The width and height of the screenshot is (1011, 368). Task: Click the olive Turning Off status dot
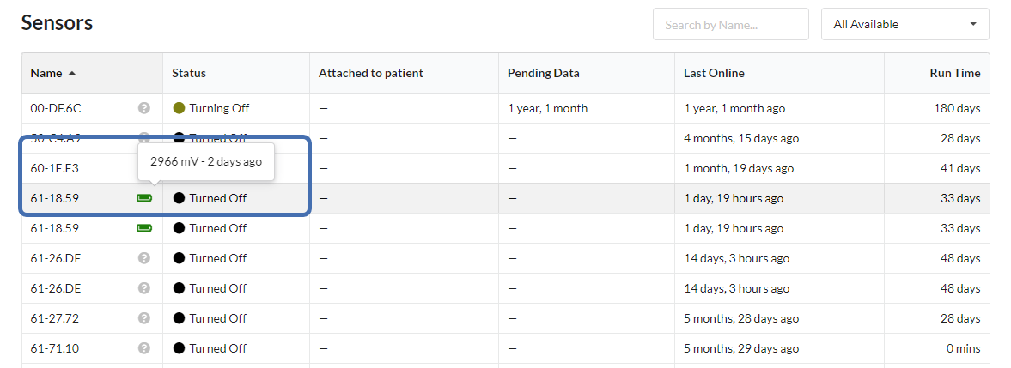tap(179, 108)
